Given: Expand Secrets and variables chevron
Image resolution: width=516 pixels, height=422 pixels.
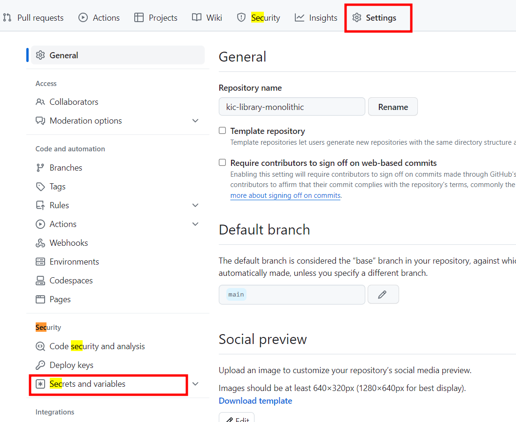Looking at the screenshot, I should pos(195,384).
